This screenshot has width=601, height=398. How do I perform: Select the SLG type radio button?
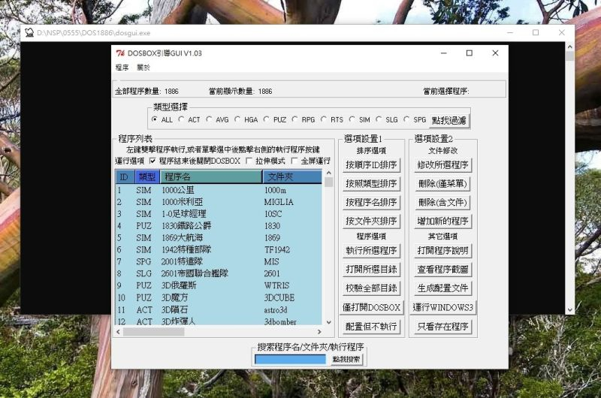[x=379, y=119]
